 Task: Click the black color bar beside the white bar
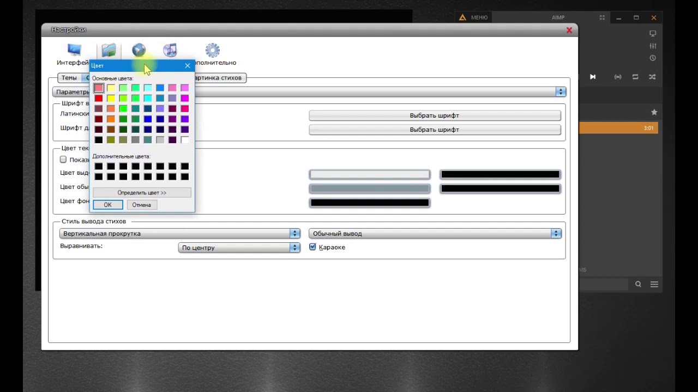click(500, 175)
